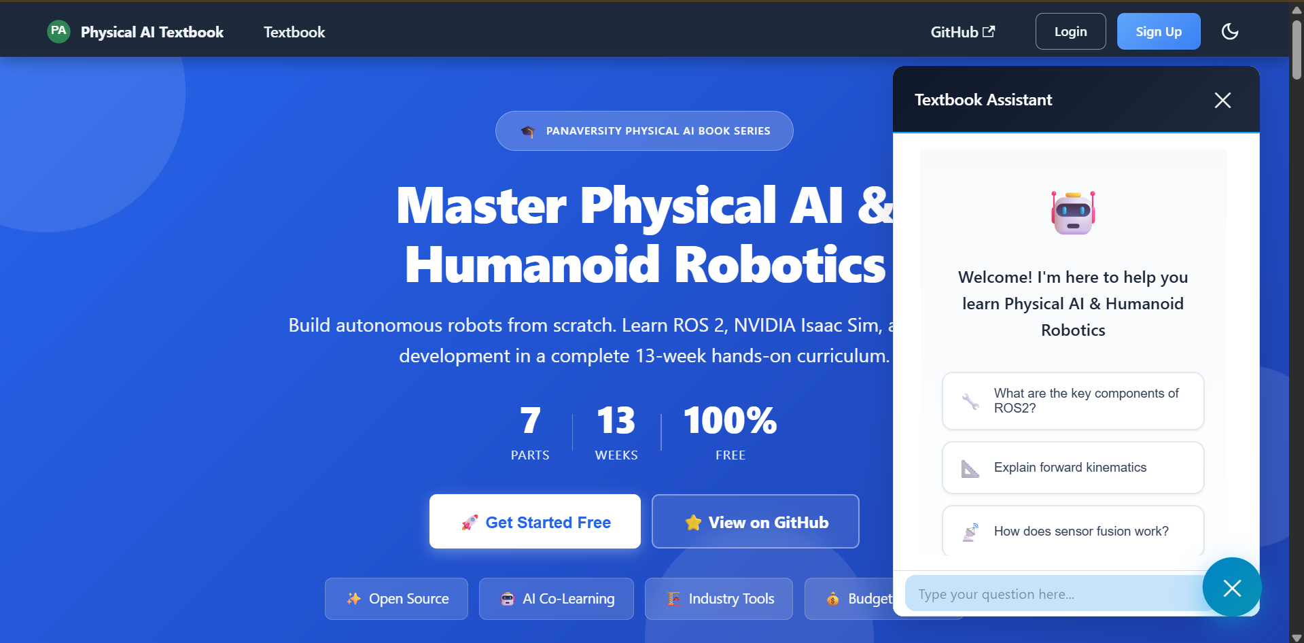Image resolution: width=1304 pixels, height=643 pixels.
Task: Close the Textbook Assistant panel header X
Action: click(x=1222, y=100)
